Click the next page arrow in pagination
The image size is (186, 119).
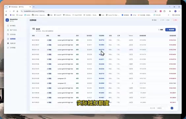coord(175,108)
